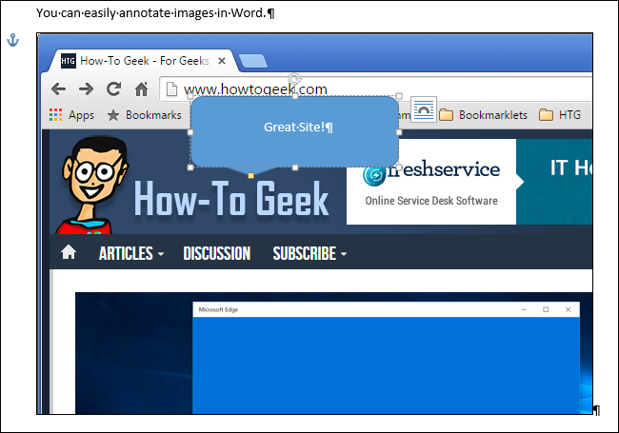Maximize the Microsoft Edge window

tap(546, 309)
